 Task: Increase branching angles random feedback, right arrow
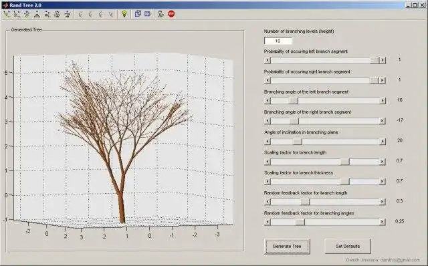click(382, 222)
